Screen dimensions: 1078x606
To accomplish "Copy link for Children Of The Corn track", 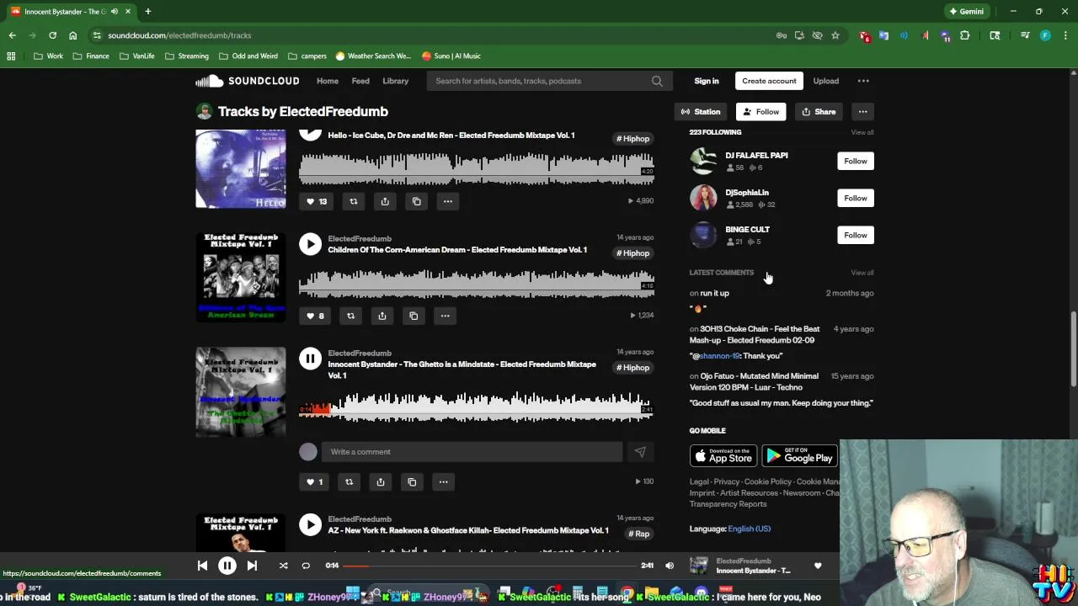I will [x=413, y=316].
